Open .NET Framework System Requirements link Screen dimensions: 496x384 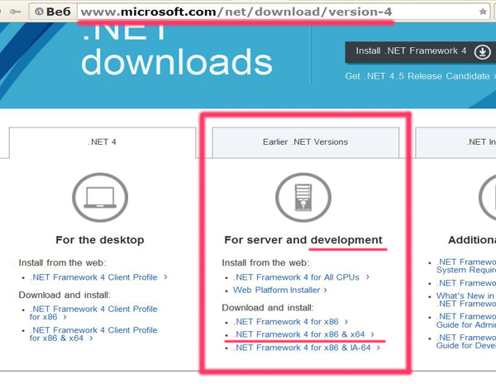466,266
